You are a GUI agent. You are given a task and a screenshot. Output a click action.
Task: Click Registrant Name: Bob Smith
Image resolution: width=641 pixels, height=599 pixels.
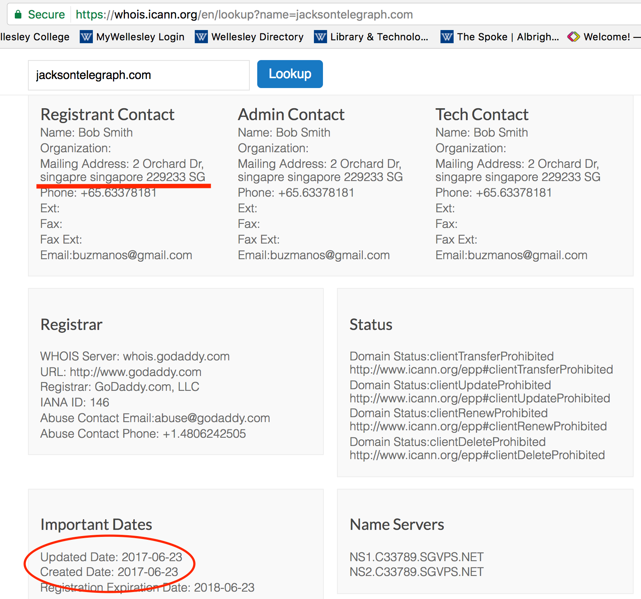point(86,132)
